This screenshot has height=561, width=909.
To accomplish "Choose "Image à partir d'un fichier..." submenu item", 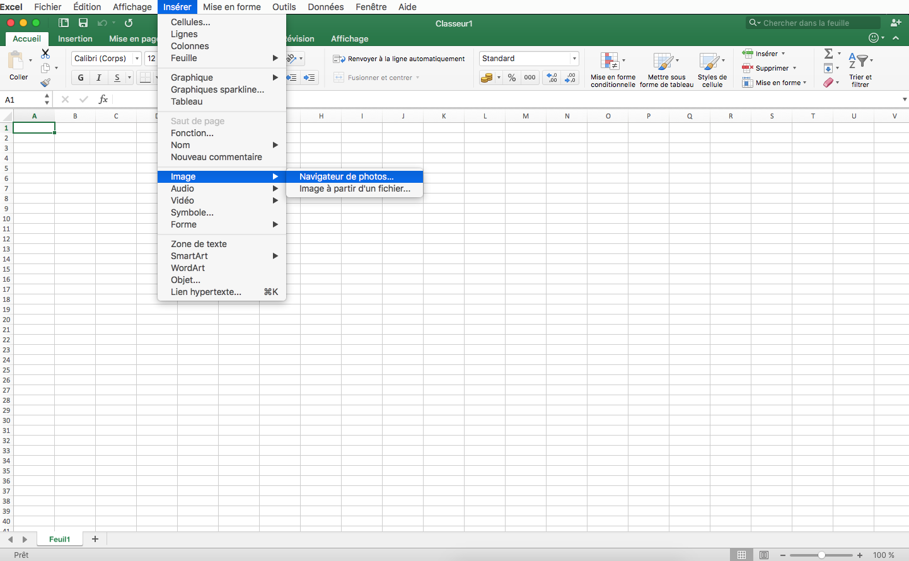I will coord(354,188).
